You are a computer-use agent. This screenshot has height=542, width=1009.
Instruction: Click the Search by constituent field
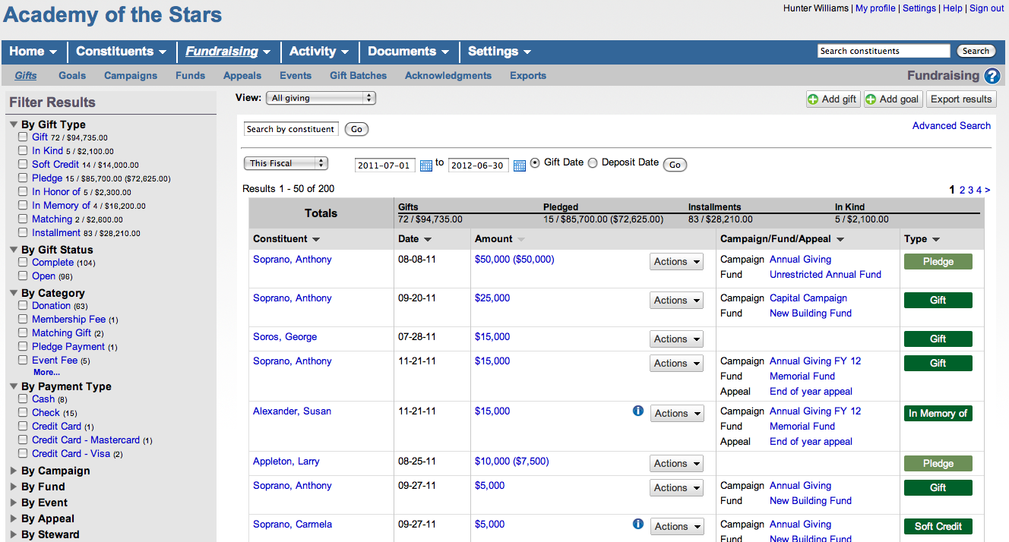[x=291, y=129]
